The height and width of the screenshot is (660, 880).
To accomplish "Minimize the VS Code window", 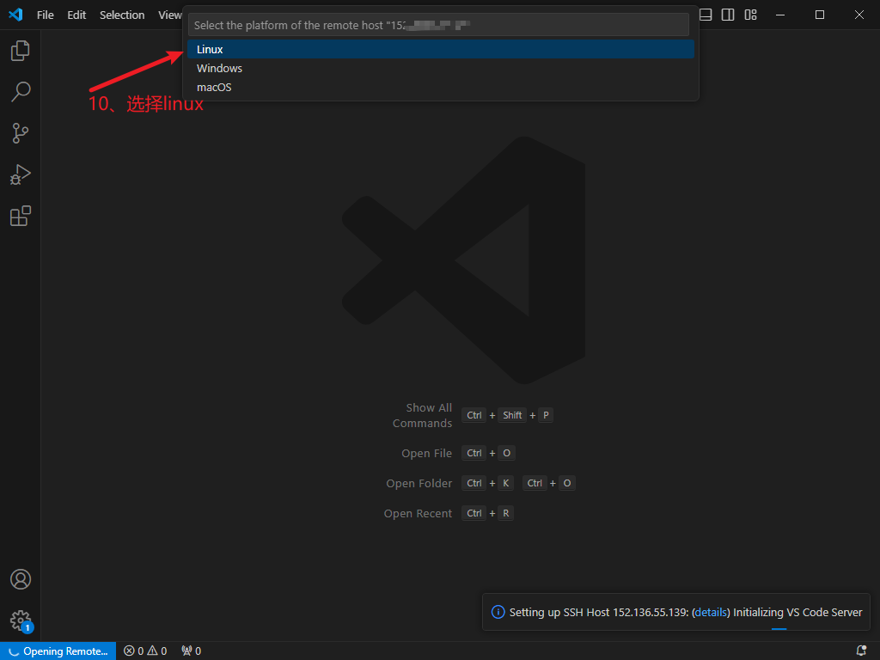I will click(x=780, y=15).
